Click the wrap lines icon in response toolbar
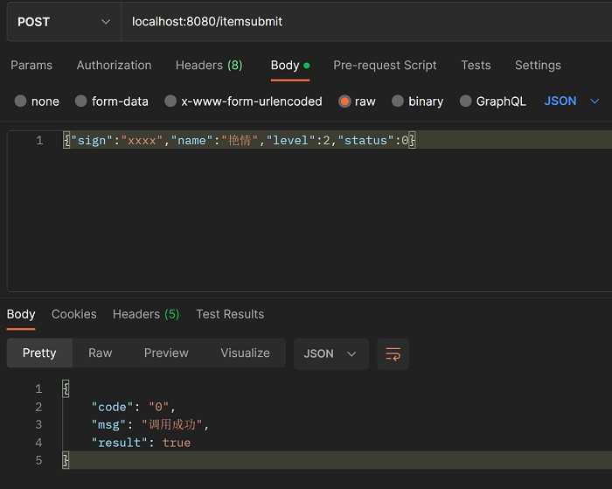 tap(393, 353)
